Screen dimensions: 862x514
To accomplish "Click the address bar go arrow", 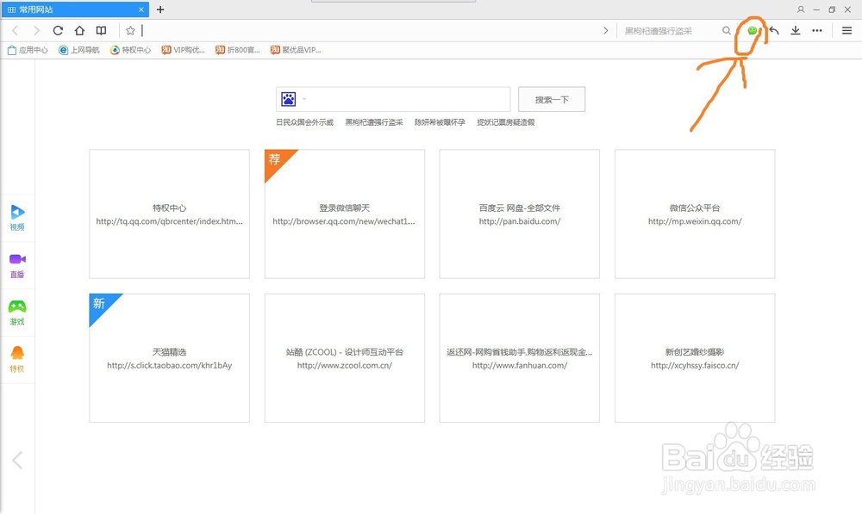I will click(605, 31).
